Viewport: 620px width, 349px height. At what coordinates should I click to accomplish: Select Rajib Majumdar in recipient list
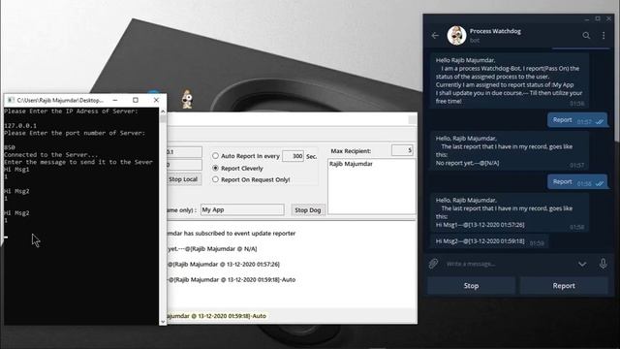[x=351, y=164]
